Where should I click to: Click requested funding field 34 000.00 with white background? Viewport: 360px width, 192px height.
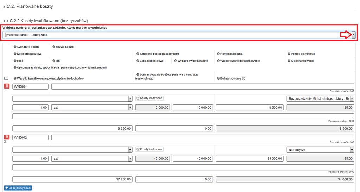250,159
